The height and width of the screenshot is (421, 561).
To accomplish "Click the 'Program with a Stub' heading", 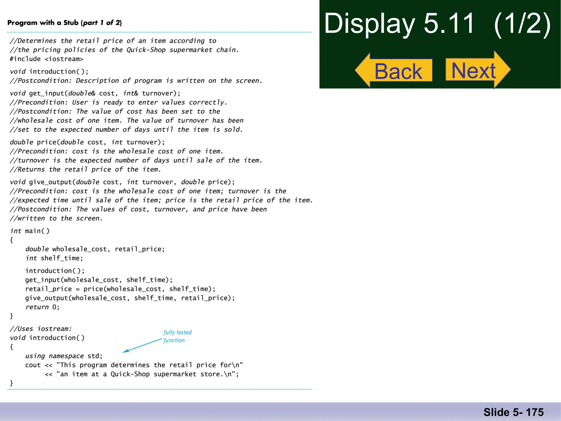I will (x=65, y=23).
